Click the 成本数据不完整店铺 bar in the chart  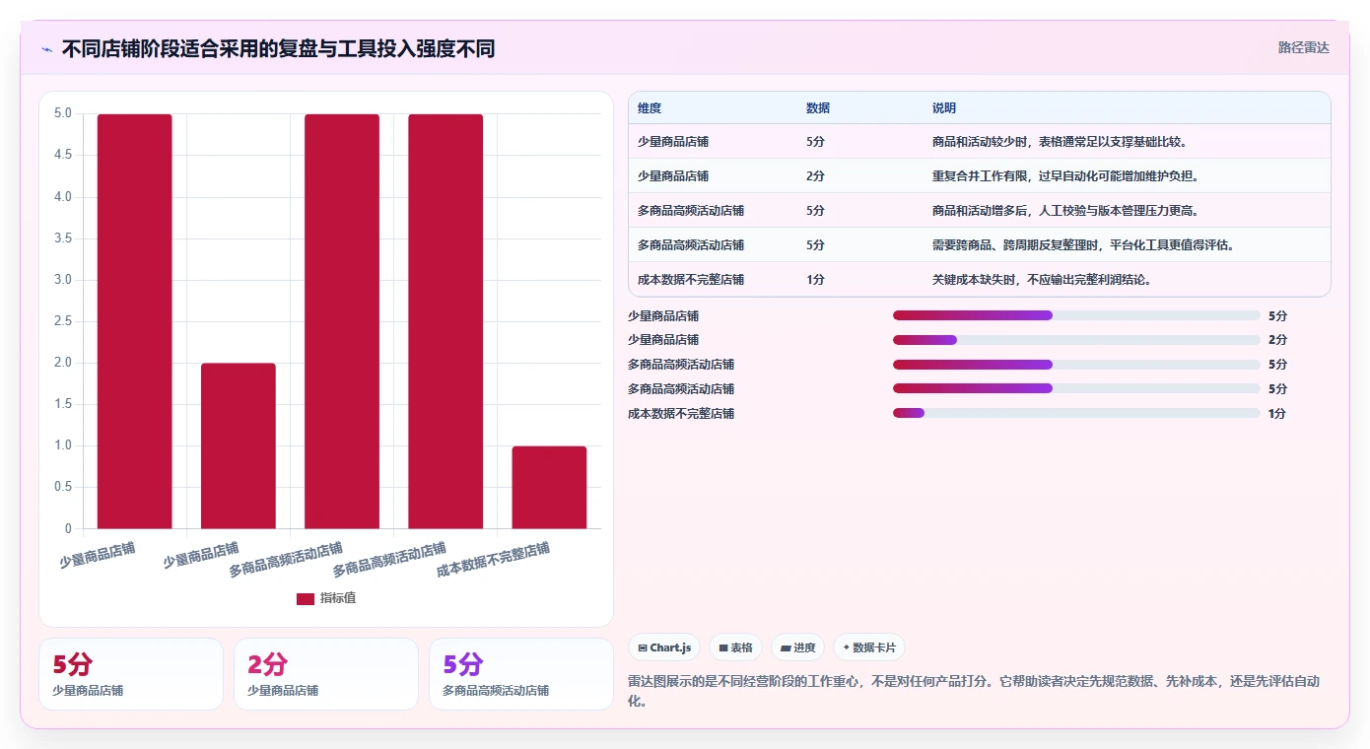pos(549,487)
